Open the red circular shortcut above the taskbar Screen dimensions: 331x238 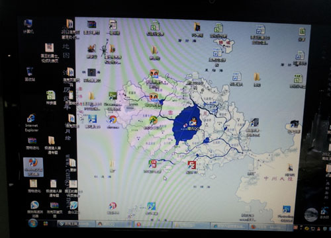point(113,208)
